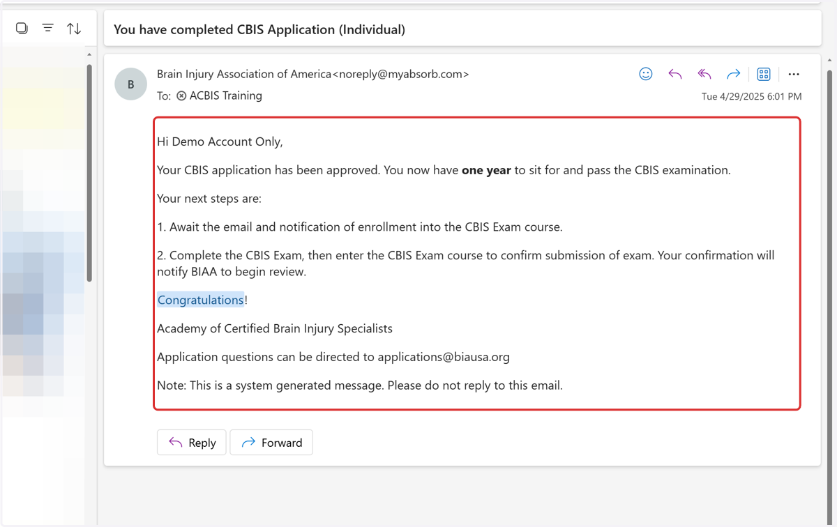This screenshot has height=527, width=837.
Task: Click the 'Note: This is a system generated message' line
Action: pos(360,385)
